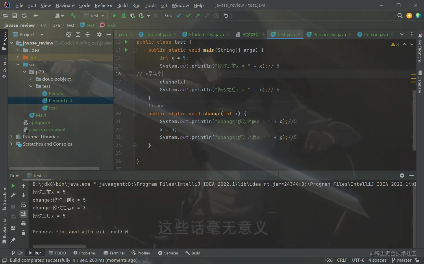Expand doubleobject package
424x264 pixels.
[31, 79]
